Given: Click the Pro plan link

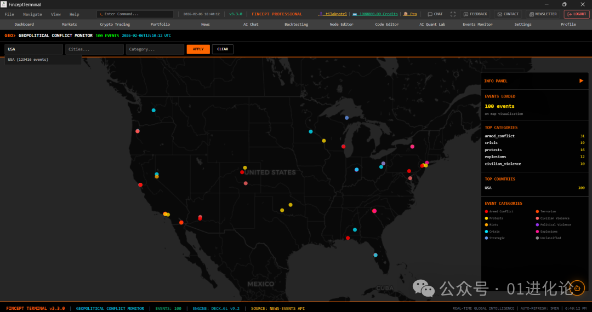Looking at the screenshot, I should pos(411,14).
